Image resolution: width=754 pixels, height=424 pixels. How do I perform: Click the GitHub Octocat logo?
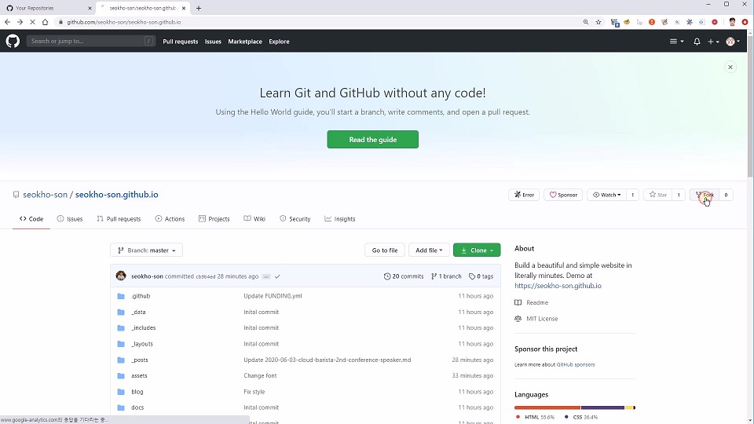point(13,41)
